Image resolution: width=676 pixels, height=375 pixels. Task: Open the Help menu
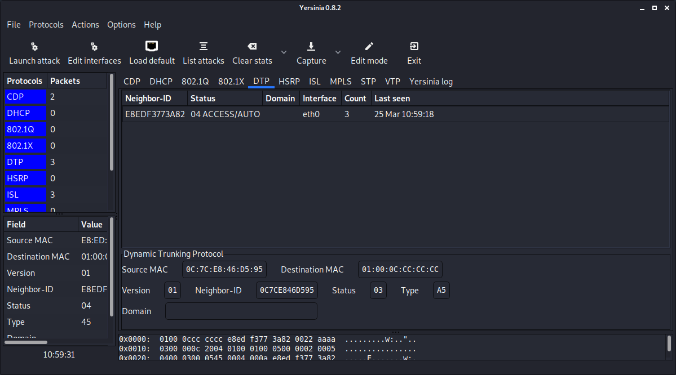[x=153, y=25]
